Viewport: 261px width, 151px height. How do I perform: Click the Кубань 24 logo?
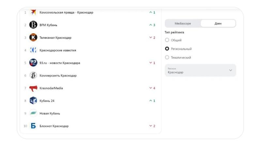(x=33, y=101)
